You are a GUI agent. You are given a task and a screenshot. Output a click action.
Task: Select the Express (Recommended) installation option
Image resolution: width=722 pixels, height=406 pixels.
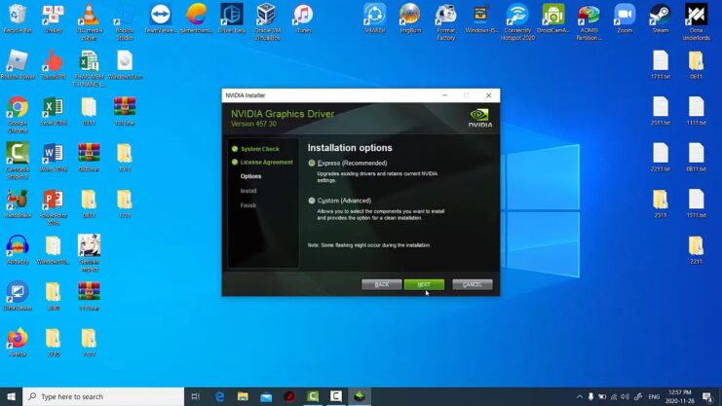[312, 163]
